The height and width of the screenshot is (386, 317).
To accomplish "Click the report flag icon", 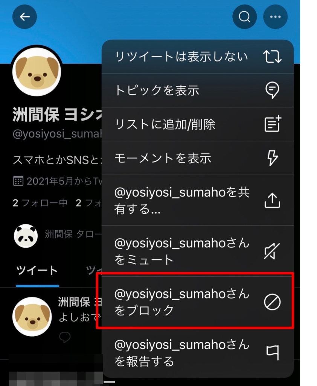I will point(273,352).
